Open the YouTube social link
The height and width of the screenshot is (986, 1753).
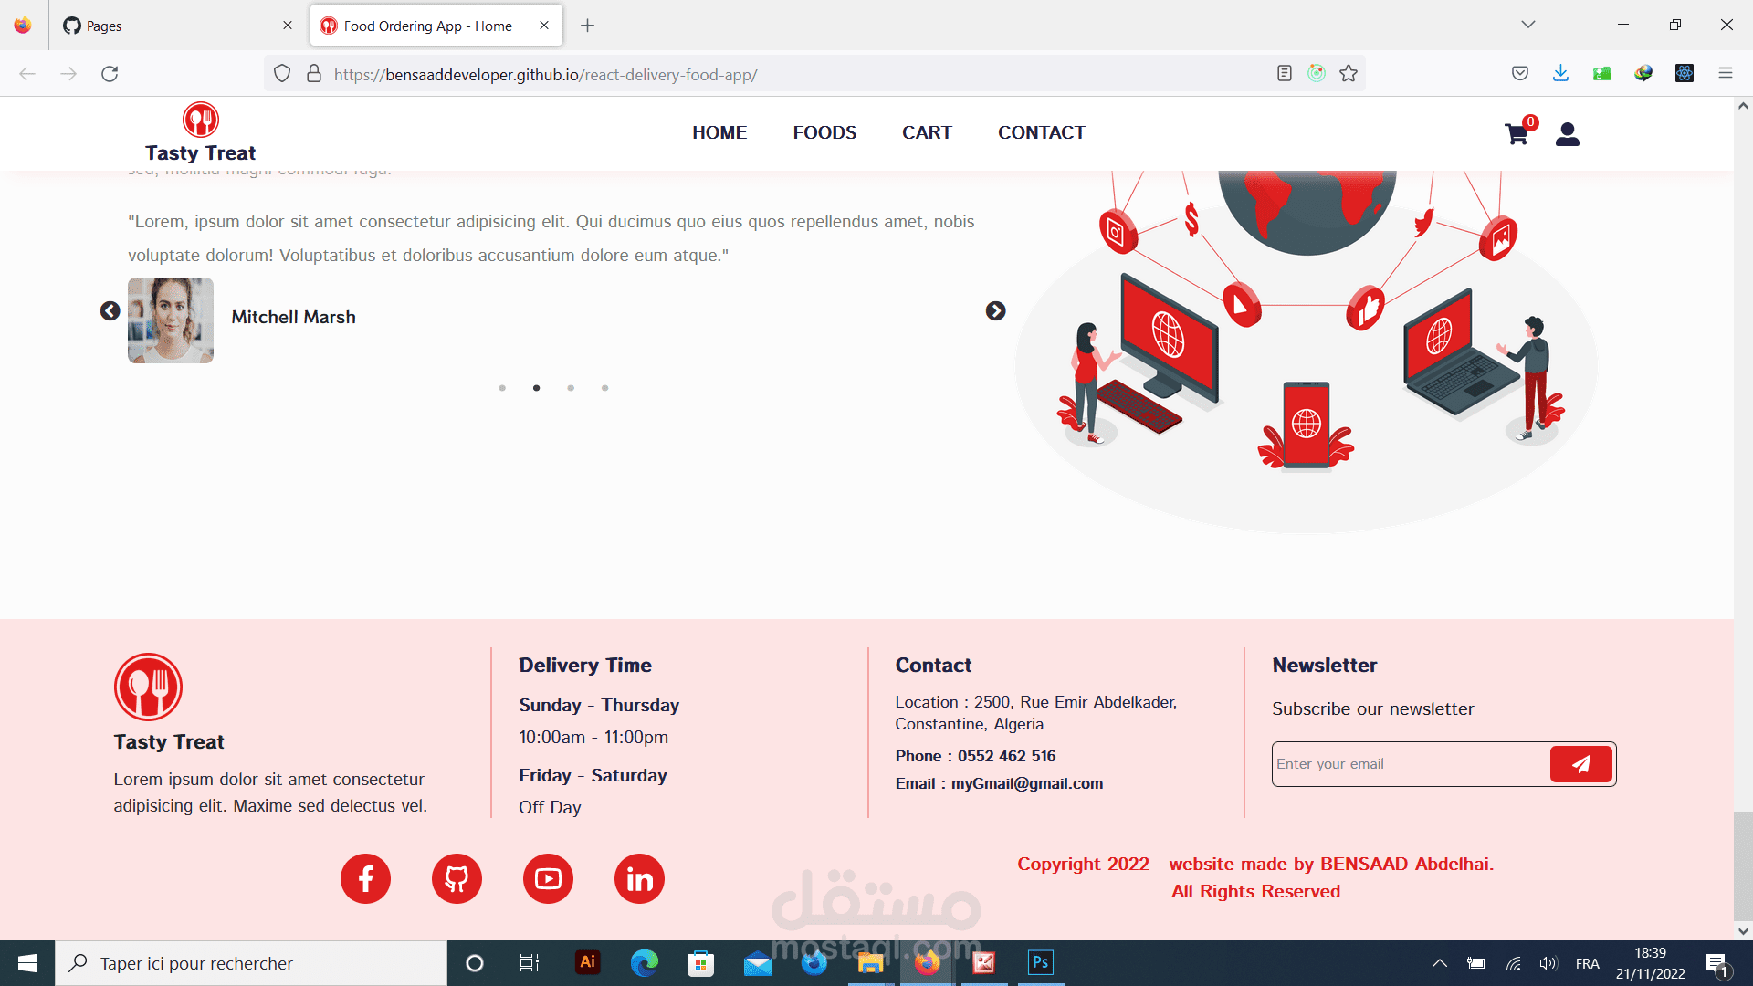point(548,878)
